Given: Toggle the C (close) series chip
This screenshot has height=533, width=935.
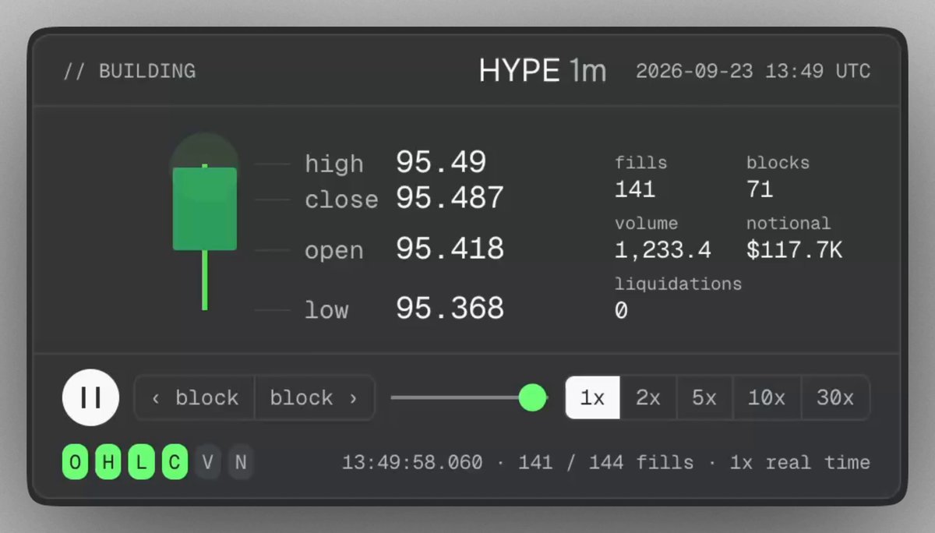Looking at the screenshot, I should [x=175, y=463].
